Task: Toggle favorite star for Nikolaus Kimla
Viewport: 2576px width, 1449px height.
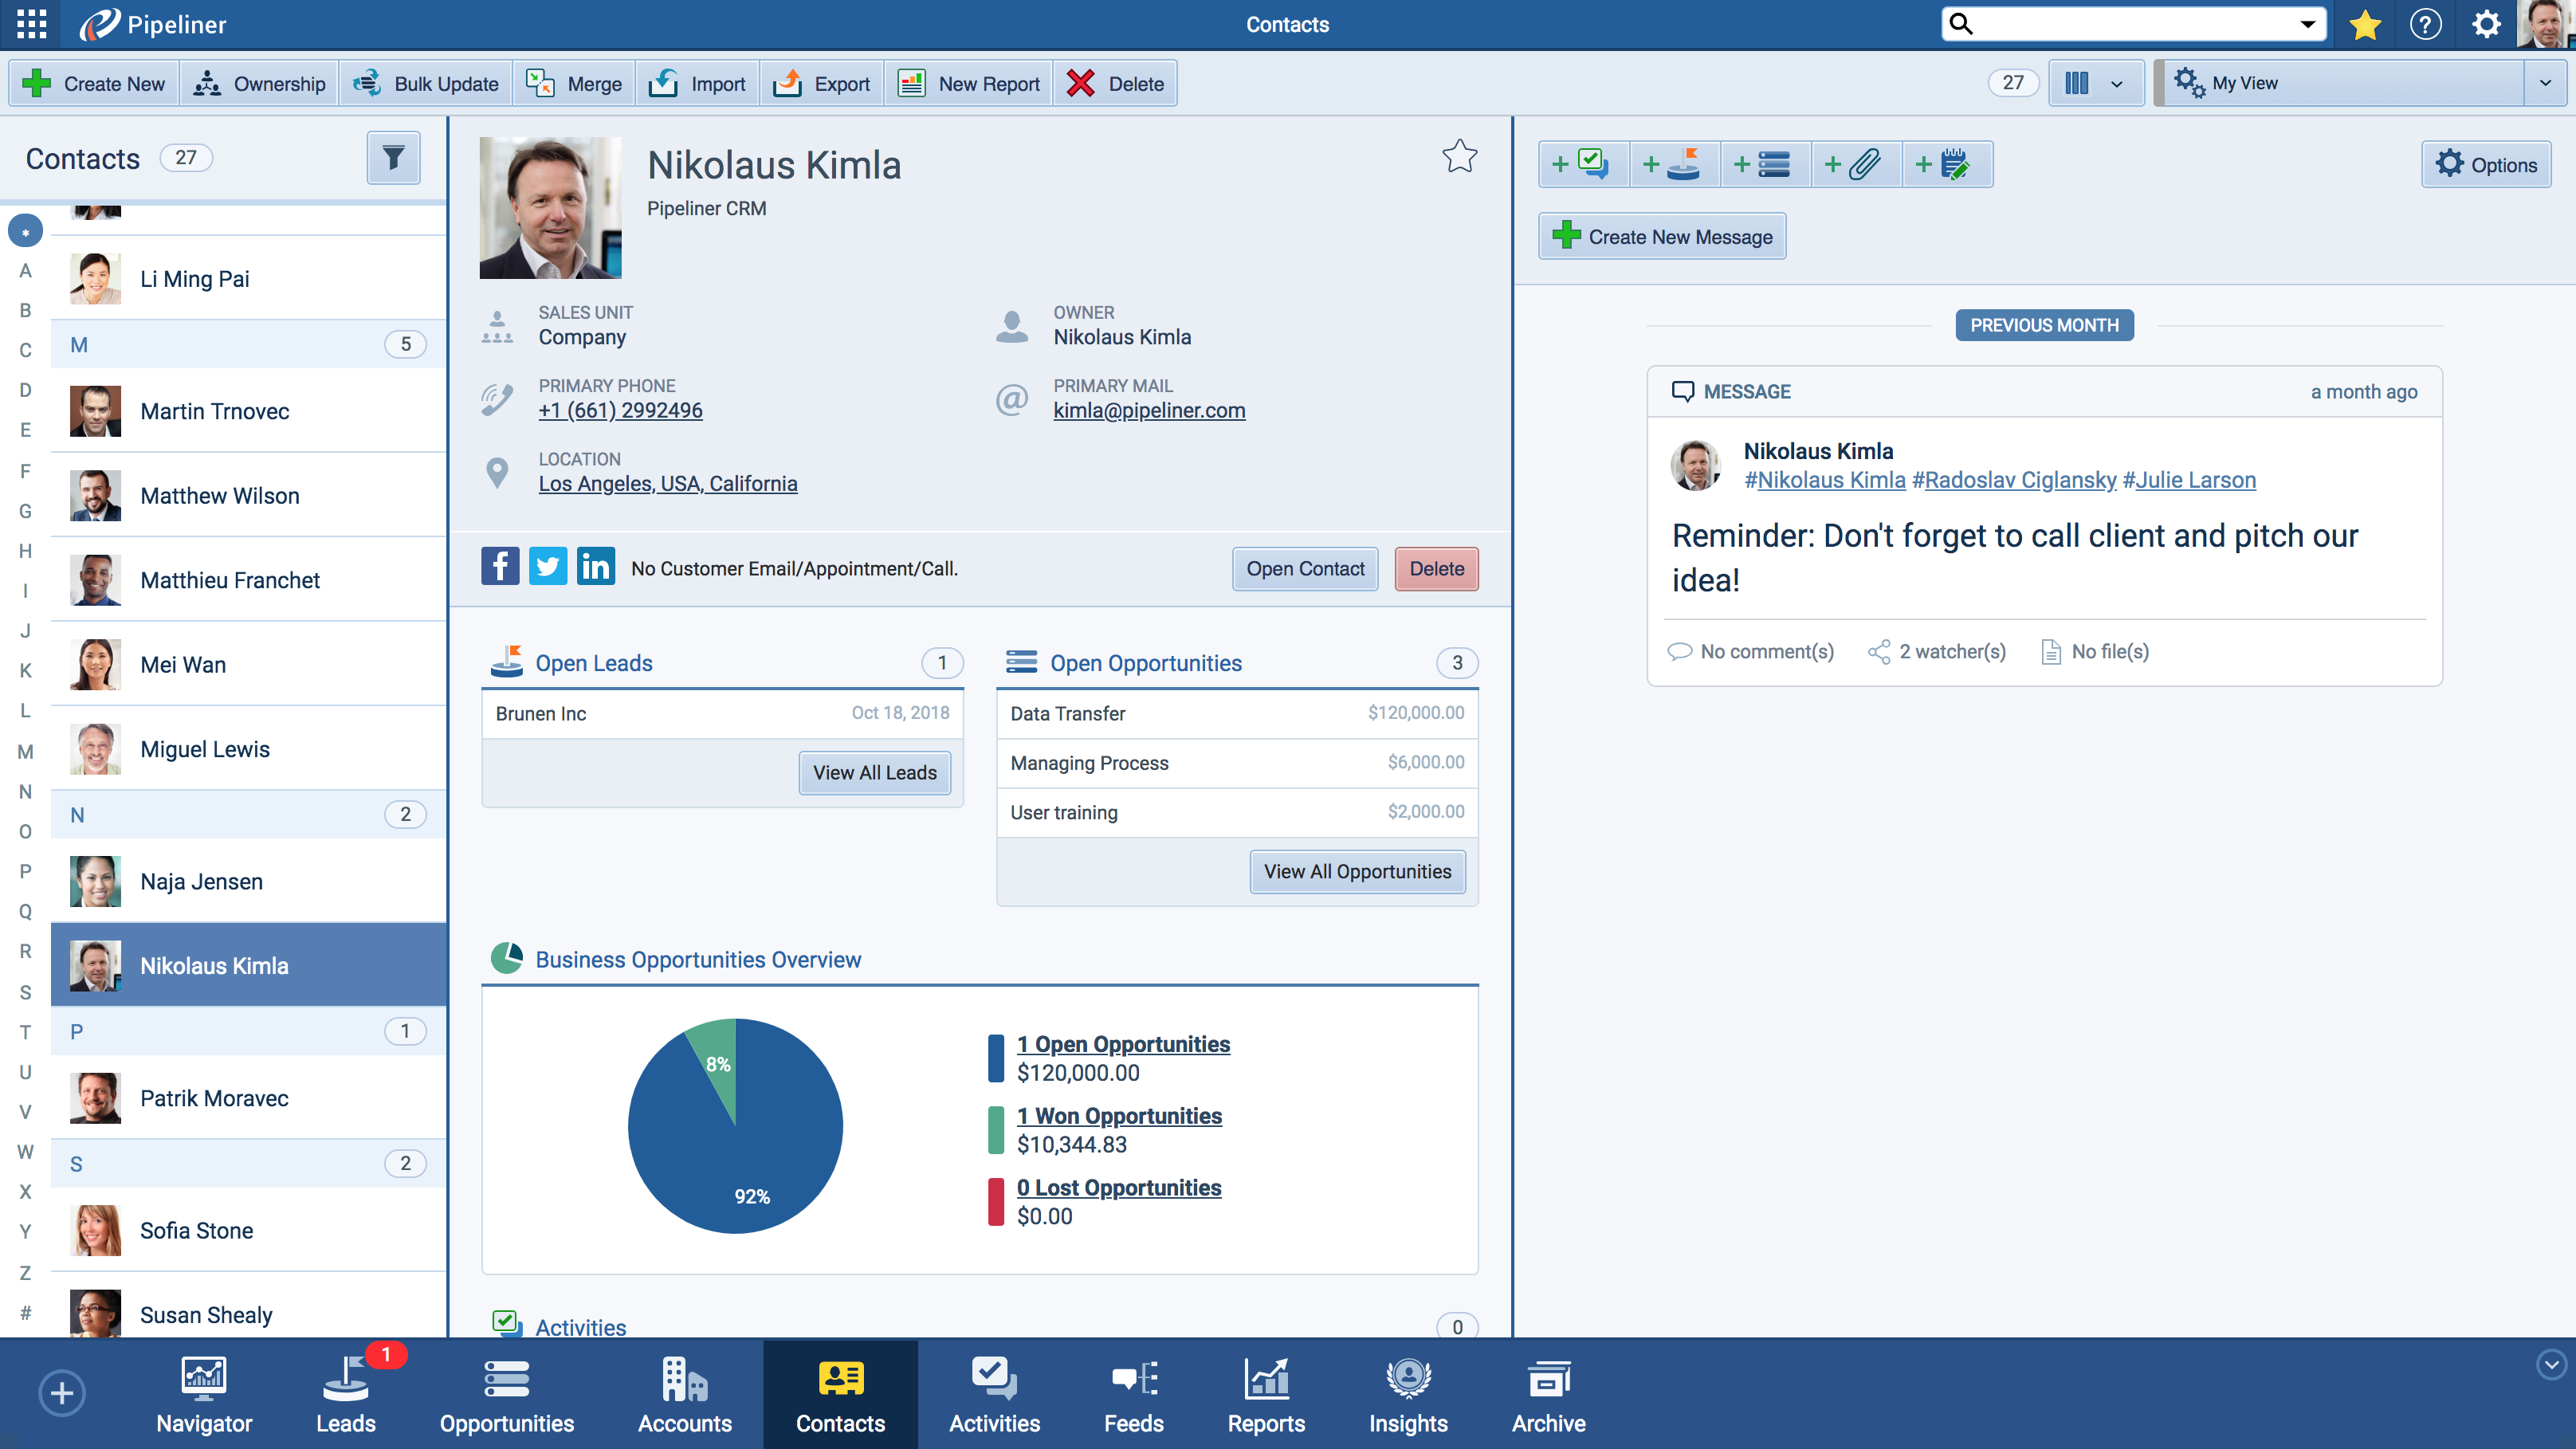Action: click(x=1459, y=157)
